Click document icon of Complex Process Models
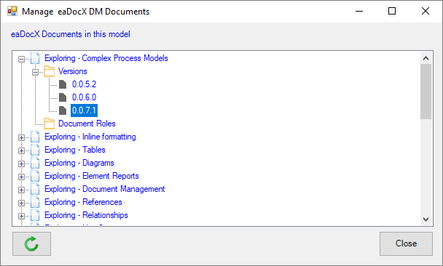Viewport: 443px width, 266px height. point(35,58)
